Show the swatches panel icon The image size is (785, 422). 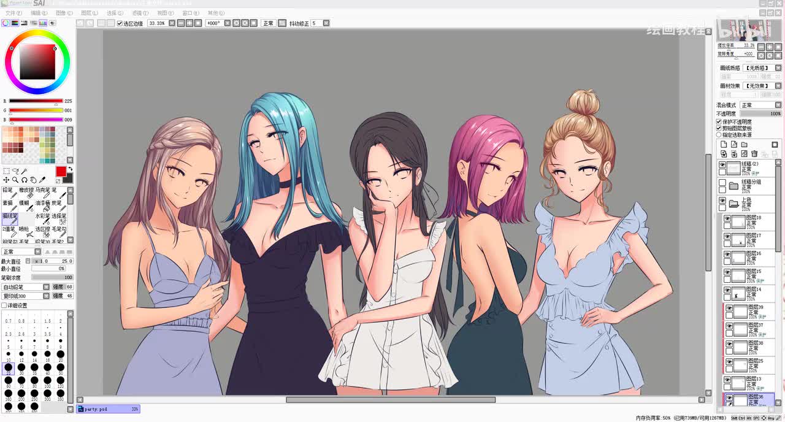point(43,23)
